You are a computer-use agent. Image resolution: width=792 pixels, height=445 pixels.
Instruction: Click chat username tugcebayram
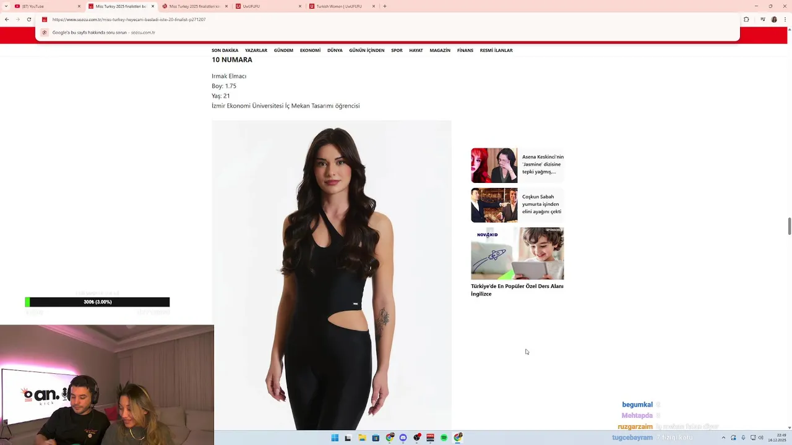pos(632,438)
